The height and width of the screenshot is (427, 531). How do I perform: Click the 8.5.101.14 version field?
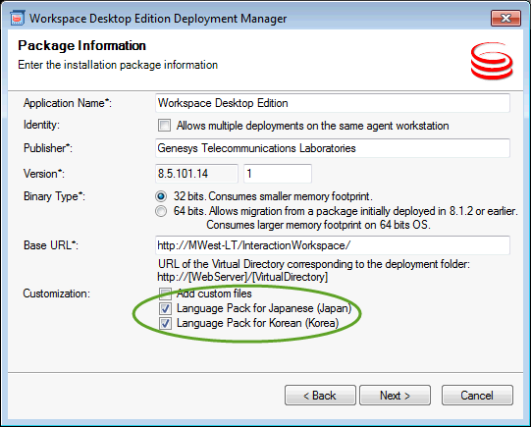coord(196,174)
